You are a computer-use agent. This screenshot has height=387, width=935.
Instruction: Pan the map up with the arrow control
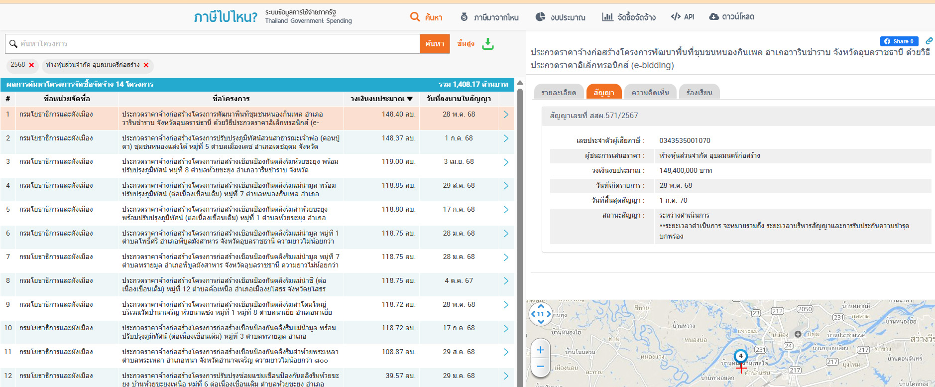click(x=541, y=306)
